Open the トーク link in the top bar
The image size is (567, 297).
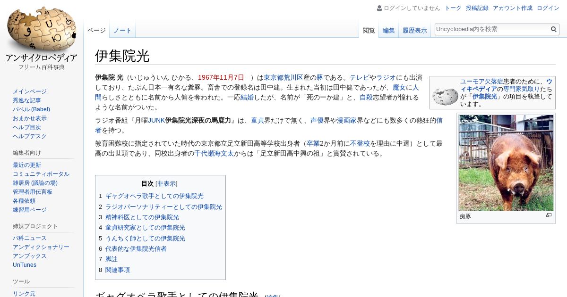tap(453, 8)
